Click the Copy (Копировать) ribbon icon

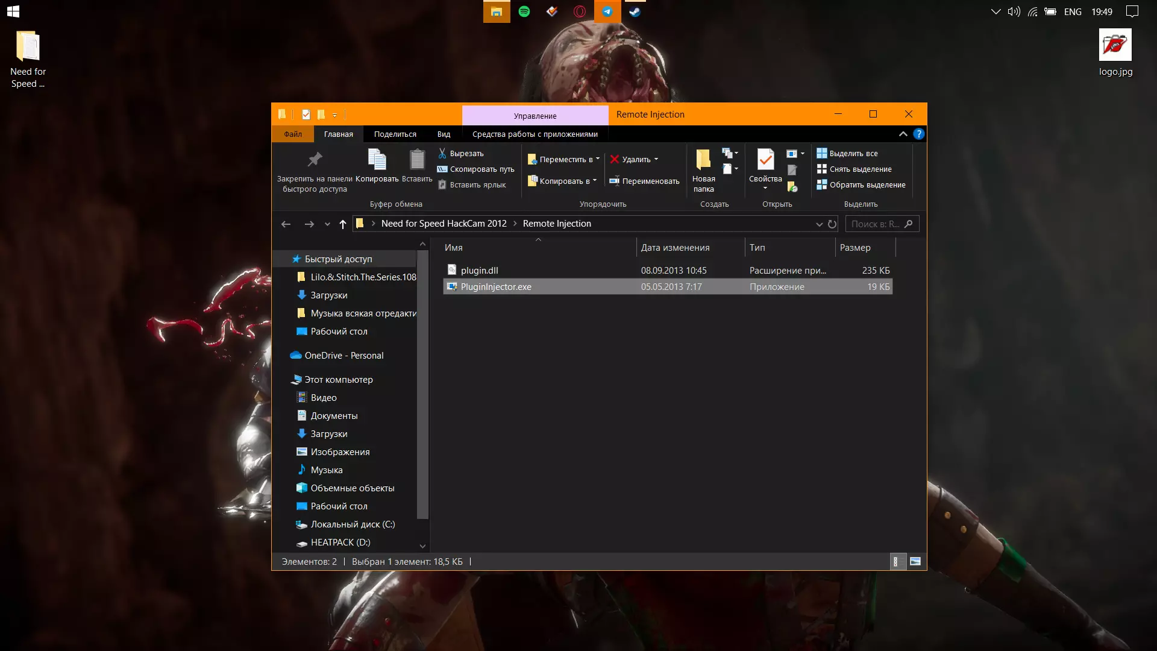[377, 160]
